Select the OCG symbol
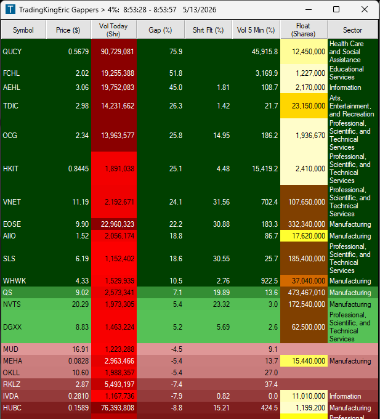 tap(10, 135)
